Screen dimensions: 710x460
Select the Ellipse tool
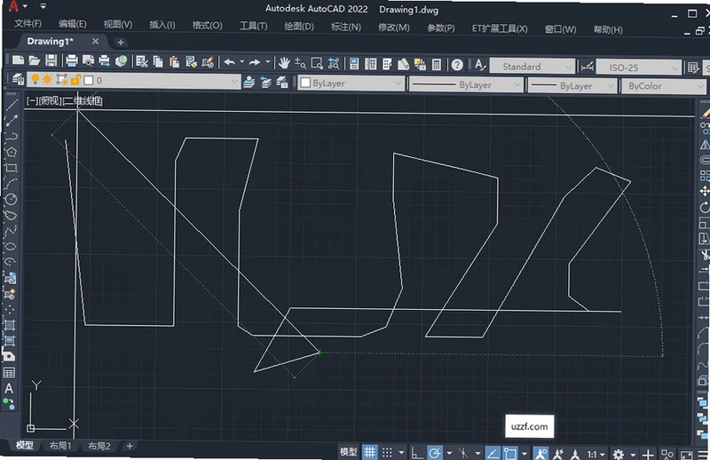[x=11, y=246]
